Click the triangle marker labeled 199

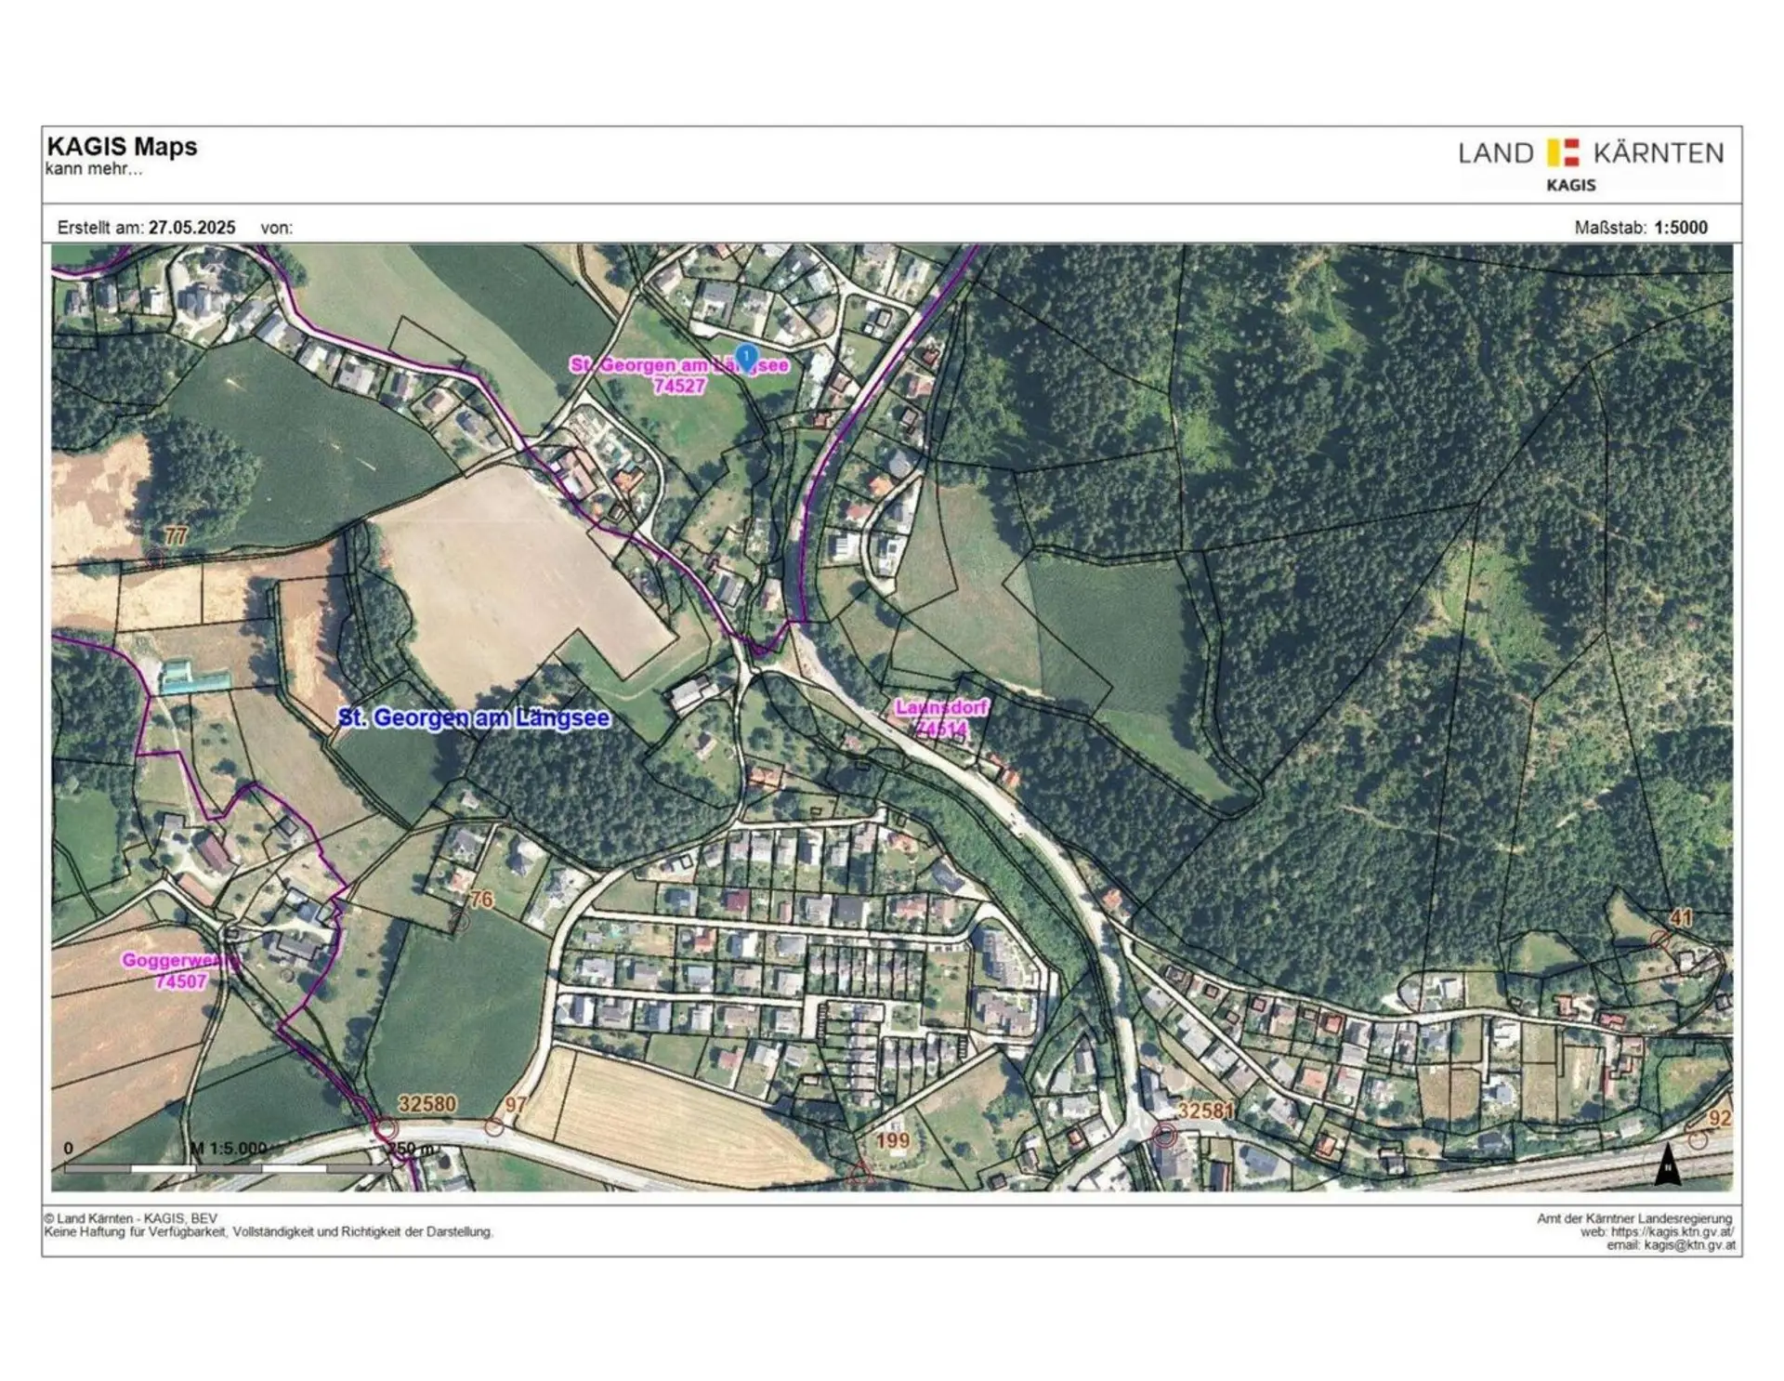[860, 1173]
